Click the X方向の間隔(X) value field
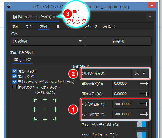This screenshot has height=138, width=162. click(126, 104)
